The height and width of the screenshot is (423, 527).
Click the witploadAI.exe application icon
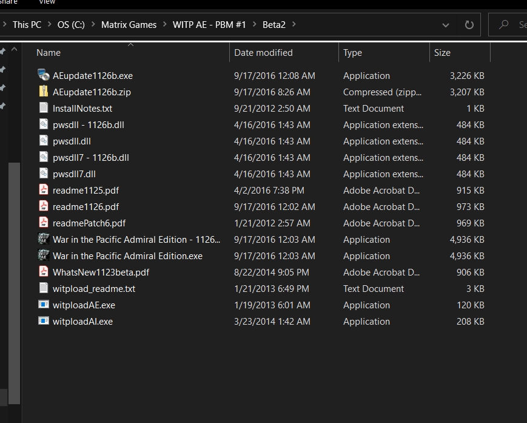(x=44, y=321)
